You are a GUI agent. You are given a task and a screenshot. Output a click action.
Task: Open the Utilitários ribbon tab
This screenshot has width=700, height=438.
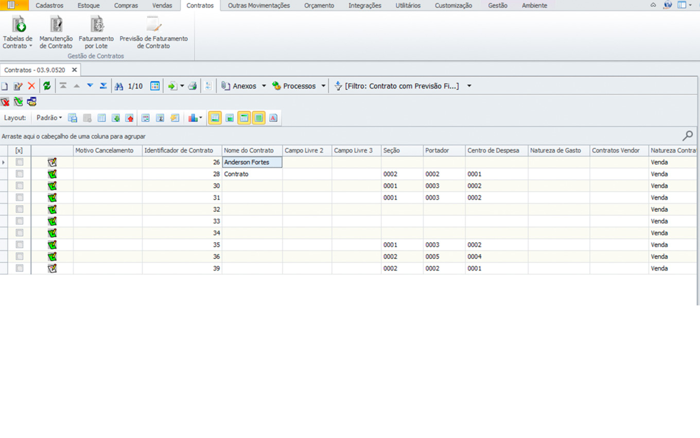(408, 6)
